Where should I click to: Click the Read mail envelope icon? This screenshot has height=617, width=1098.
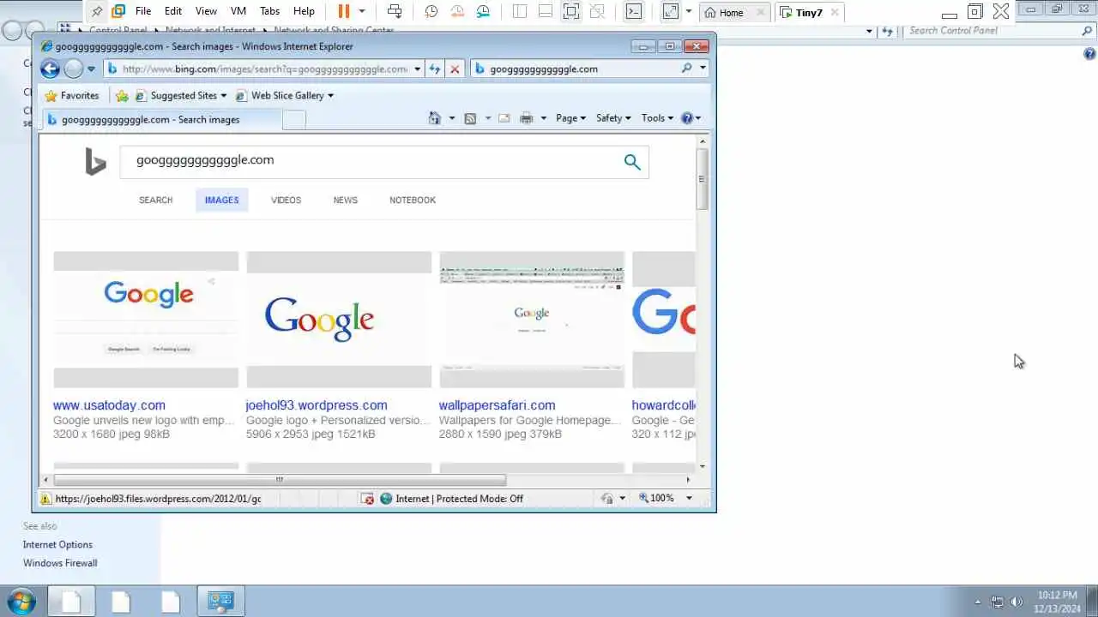coord(504,118)
